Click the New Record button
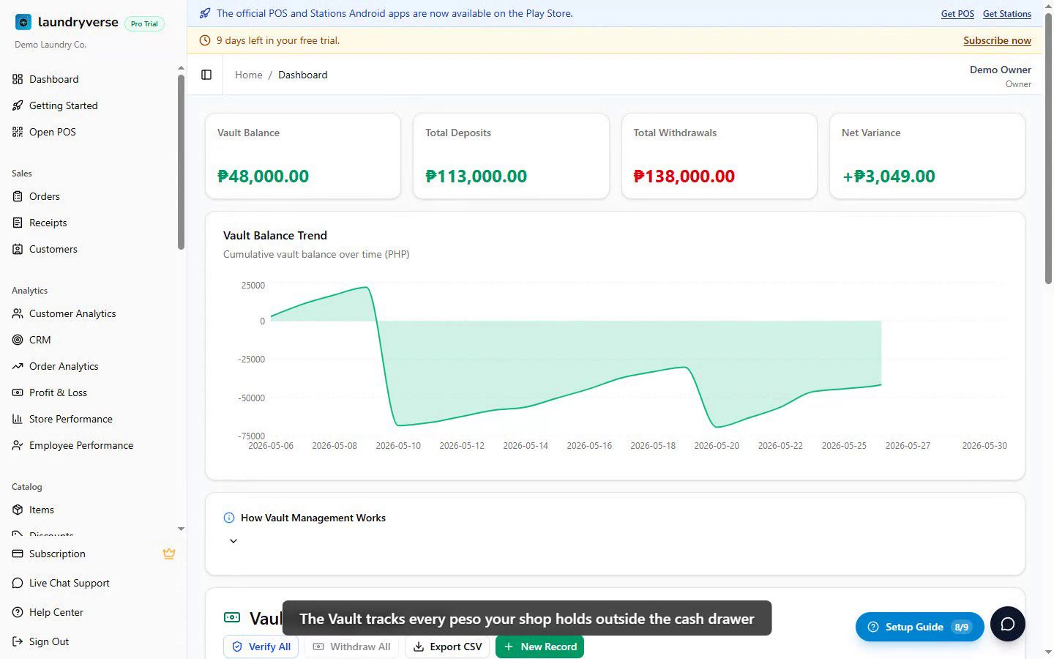 [540, 647]
